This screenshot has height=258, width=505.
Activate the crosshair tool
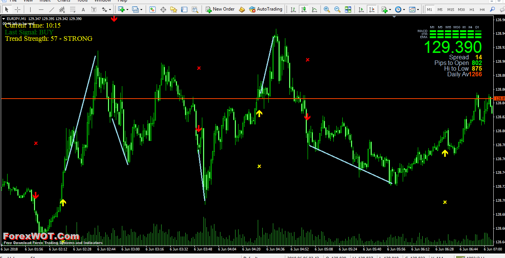pyautogui.click(x=17, y=9)
